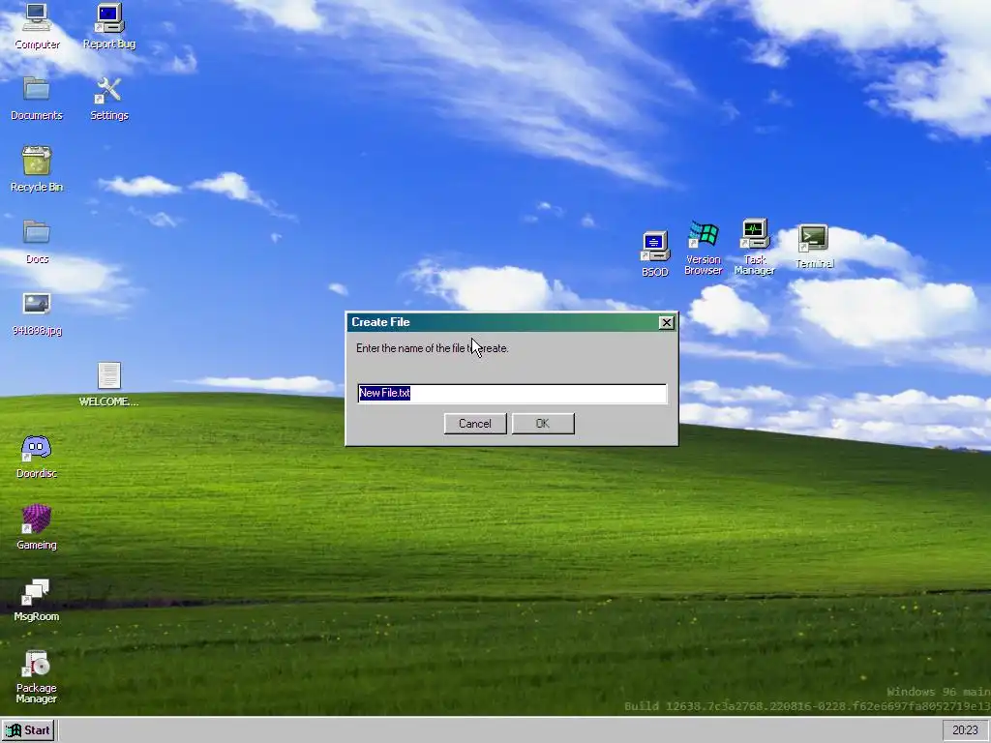This screenshot has height=743, width=991.
Task: Close the Create File dialog
Action: [x=666, y=323]
